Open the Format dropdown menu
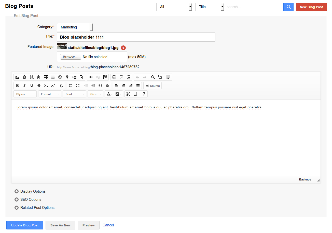The image size is (332, 233). point(50,94)
